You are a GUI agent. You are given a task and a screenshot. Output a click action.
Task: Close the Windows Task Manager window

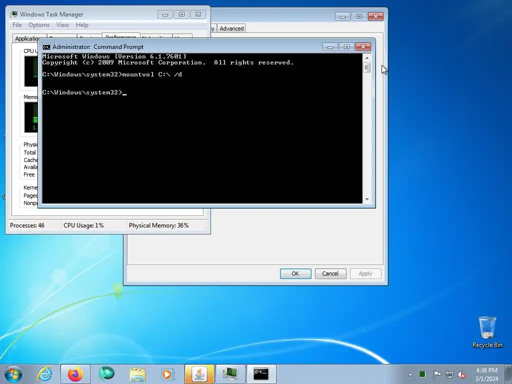(198, 14)
